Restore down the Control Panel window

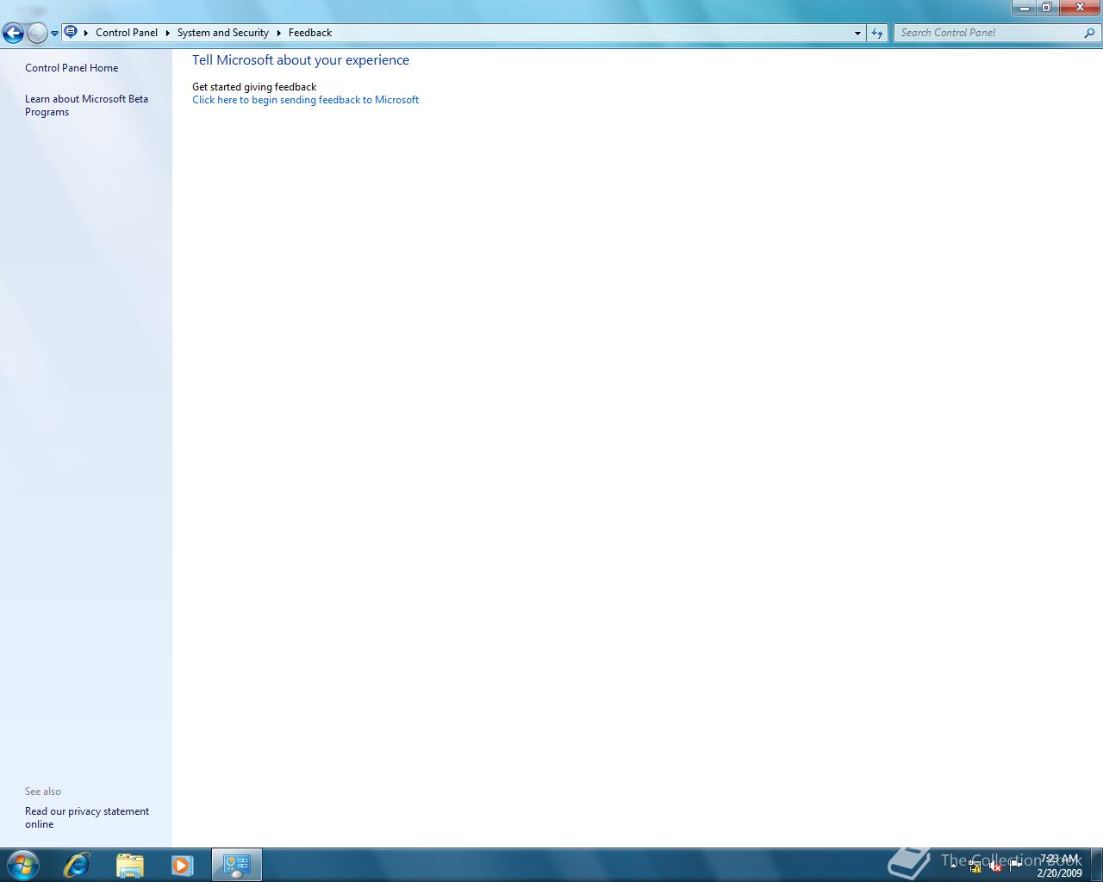point(1046,8)
